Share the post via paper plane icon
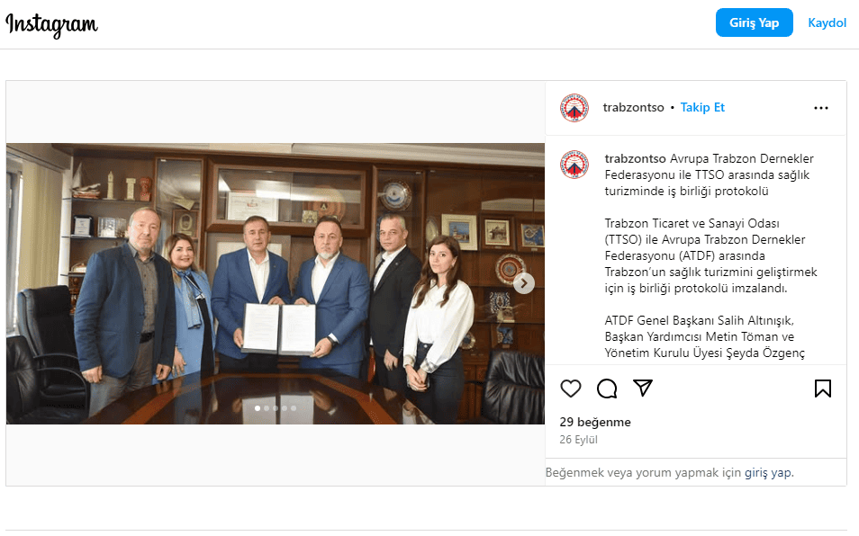 (643, 388)
